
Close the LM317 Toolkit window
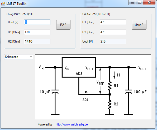149,2
